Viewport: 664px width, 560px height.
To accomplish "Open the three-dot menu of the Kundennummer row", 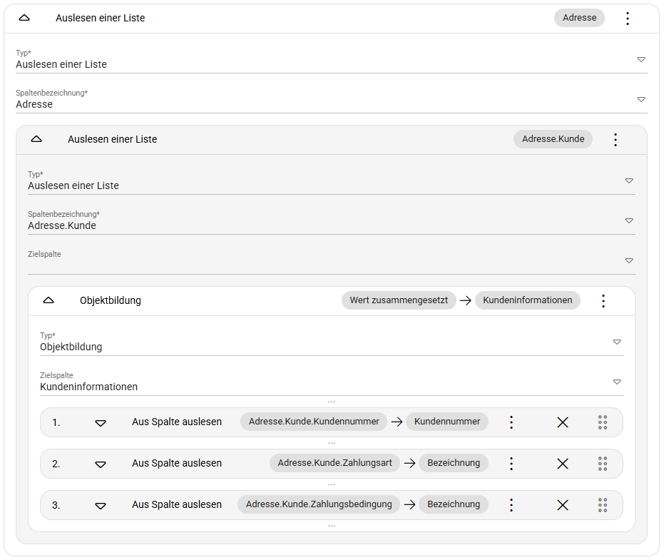I will 511,422.
